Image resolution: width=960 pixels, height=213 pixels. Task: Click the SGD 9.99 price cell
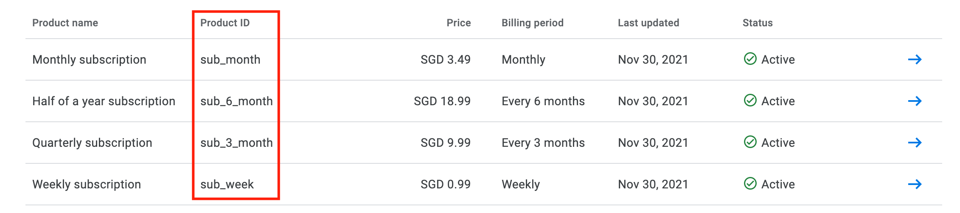click(445, 143)
